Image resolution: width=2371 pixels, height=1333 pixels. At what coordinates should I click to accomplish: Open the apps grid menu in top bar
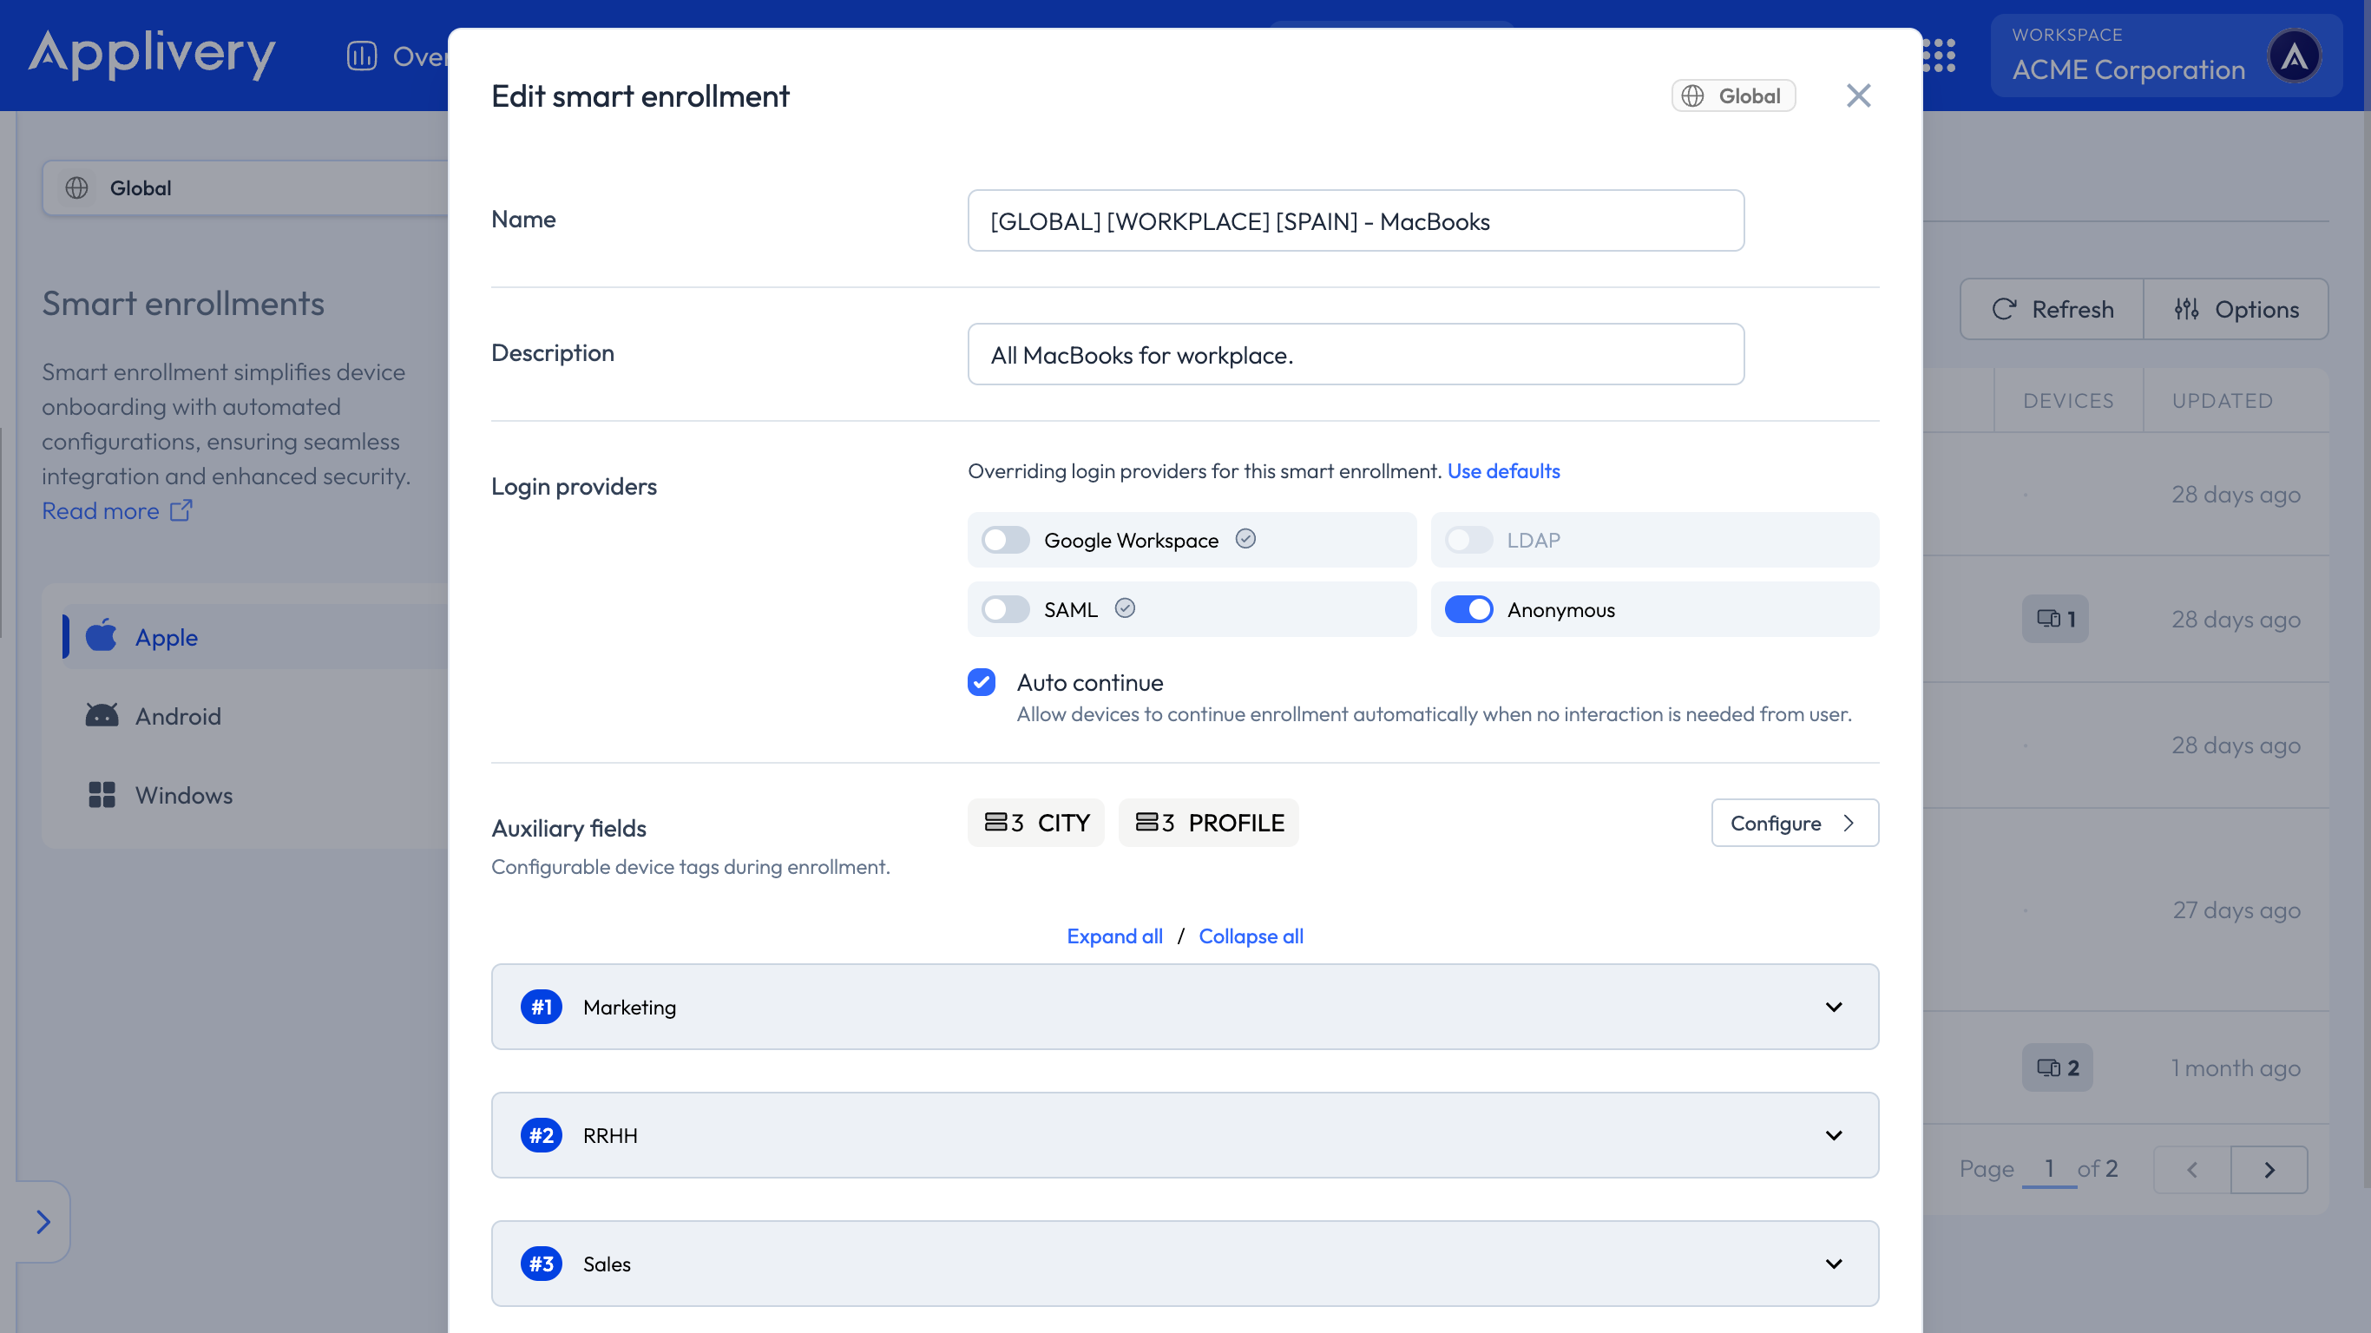tap(1940, 56)
